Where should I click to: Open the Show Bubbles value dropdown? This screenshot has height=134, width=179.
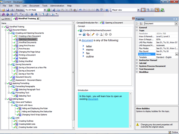177,54
